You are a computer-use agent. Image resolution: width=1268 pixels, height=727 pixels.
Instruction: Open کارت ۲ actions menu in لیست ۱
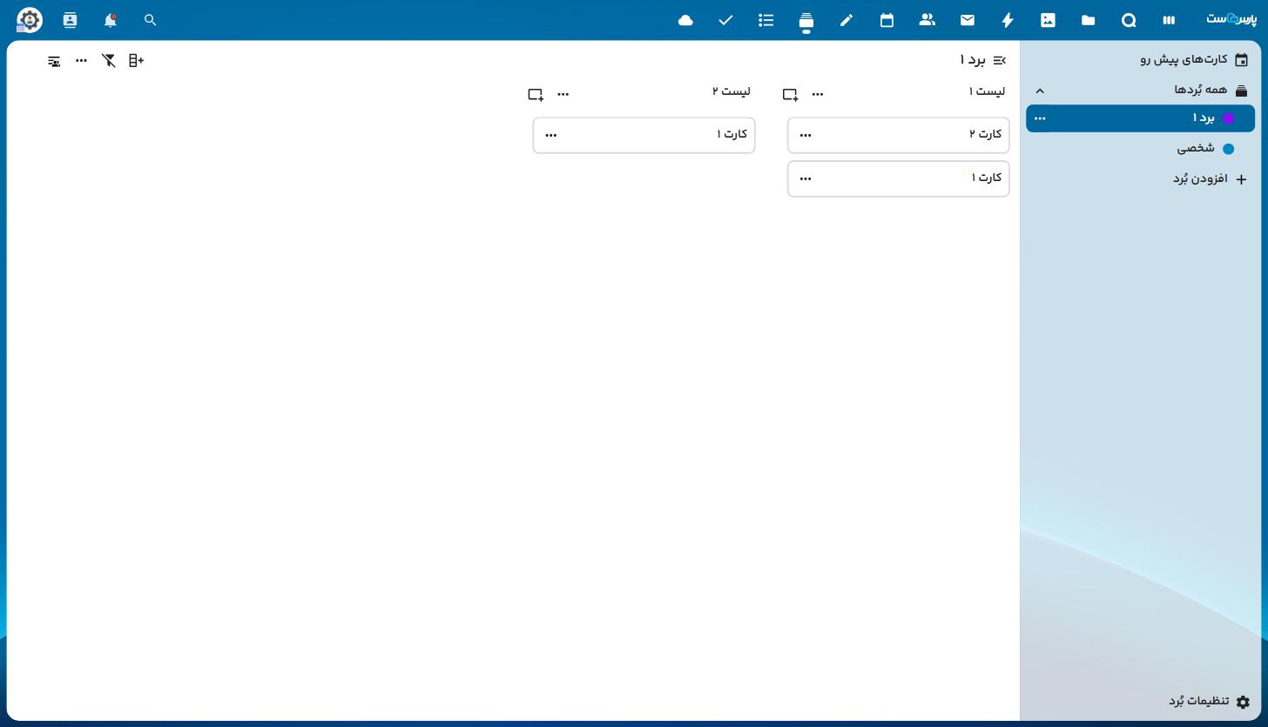(x=806, y=135)
